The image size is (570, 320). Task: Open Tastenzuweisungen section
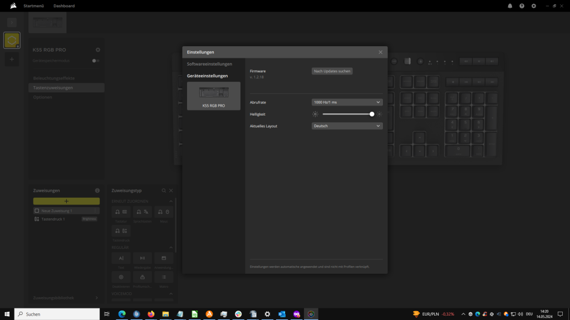click(x=66, y=87)
